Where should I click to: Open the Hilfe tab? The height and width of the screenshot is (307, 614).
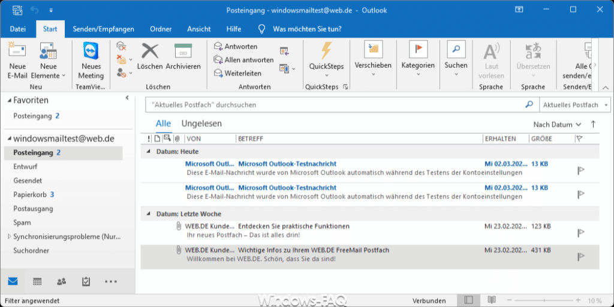pyautogui.click(x=234, y=29)
